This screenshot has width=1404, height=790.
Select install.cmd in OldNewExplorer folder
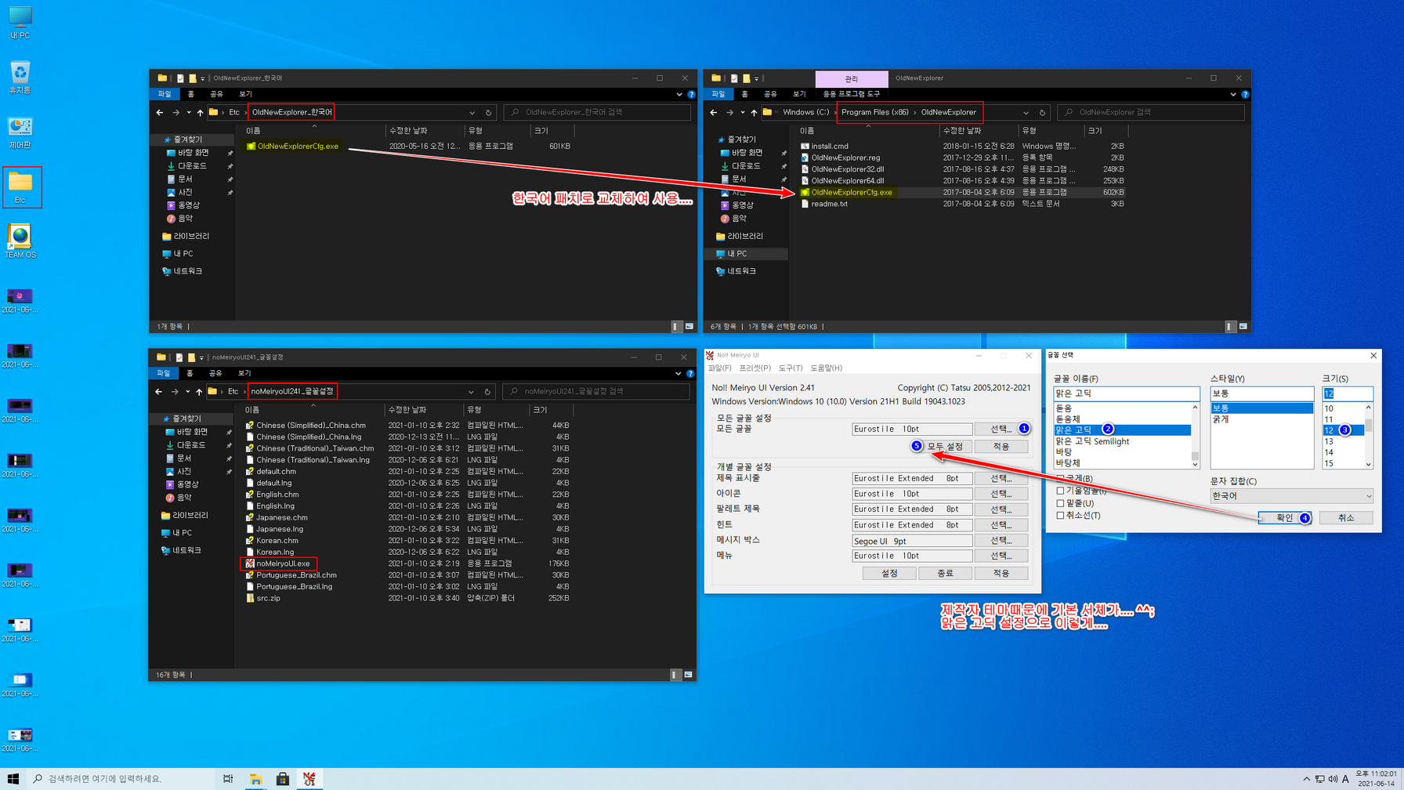click(829, 146)
